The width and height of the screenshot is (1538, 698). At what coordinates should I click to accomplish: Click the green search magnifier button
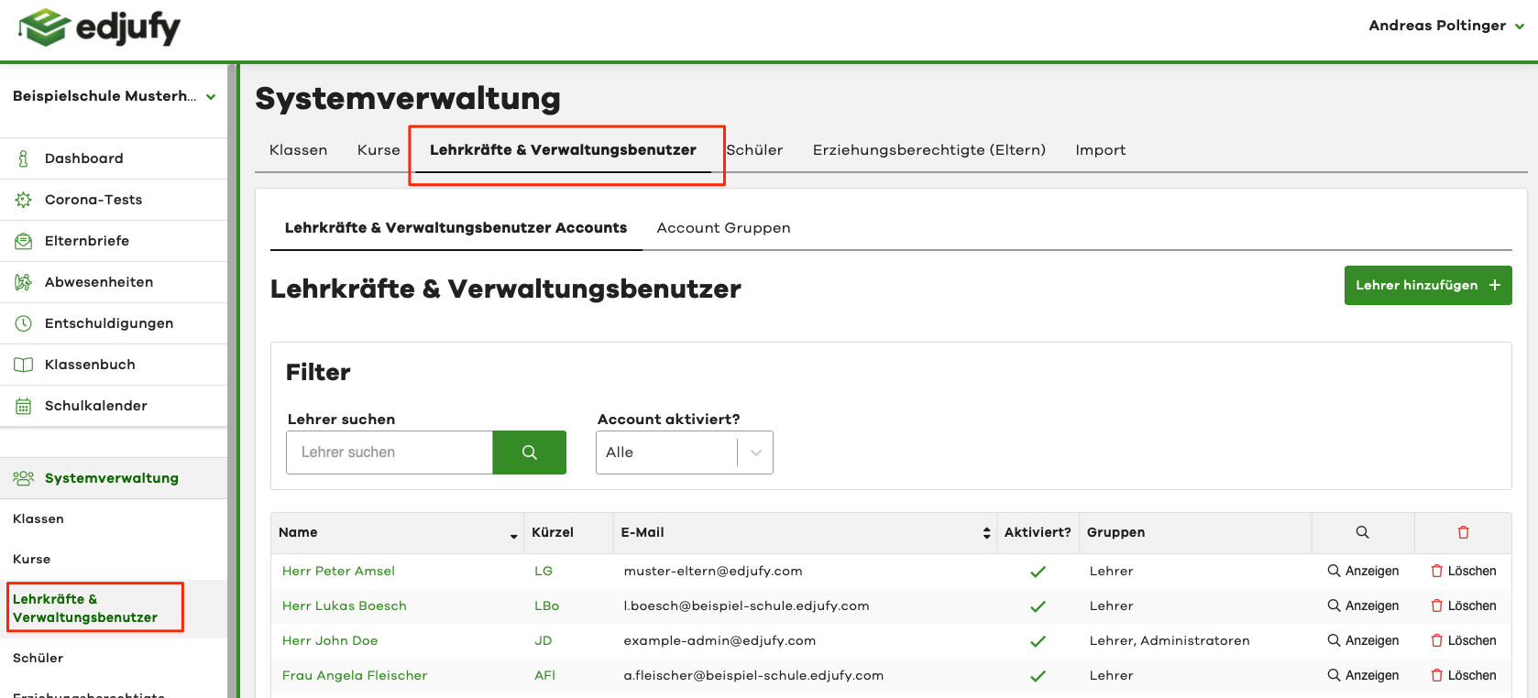(529, 453)
